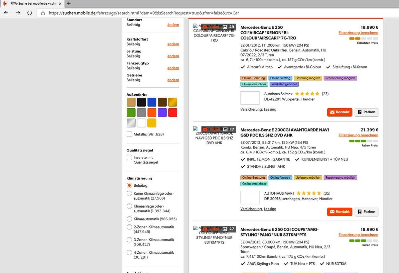This screenshot has height=273, width=399.
Task: Select the purple exterior color swatch
Action: tap(162, 112)
